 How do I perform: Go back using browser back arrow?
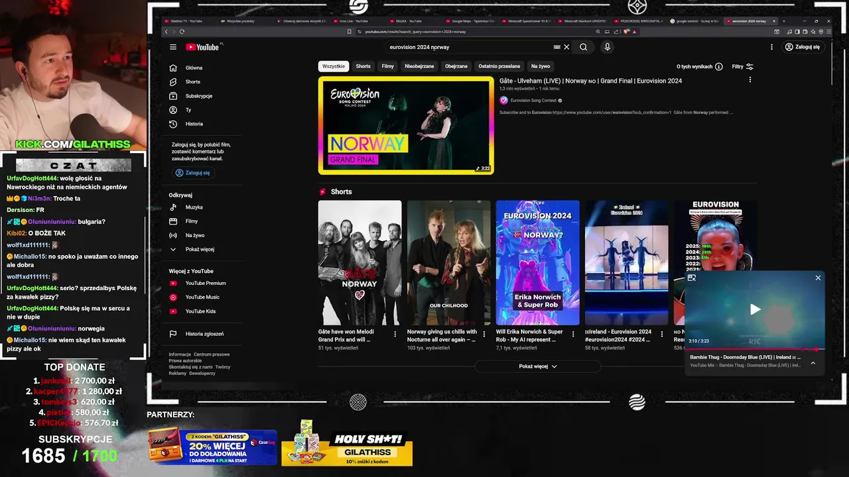pos(166,32)
